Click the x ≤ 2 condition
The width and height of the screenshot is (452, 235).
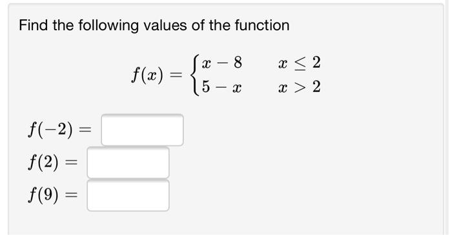300,62
